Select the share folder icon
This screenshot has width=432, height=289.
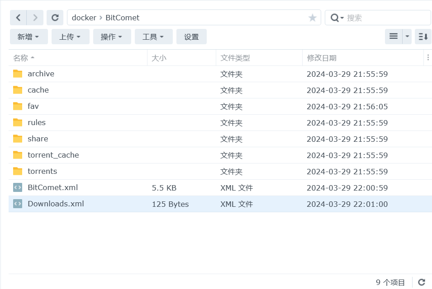[18, 139]
